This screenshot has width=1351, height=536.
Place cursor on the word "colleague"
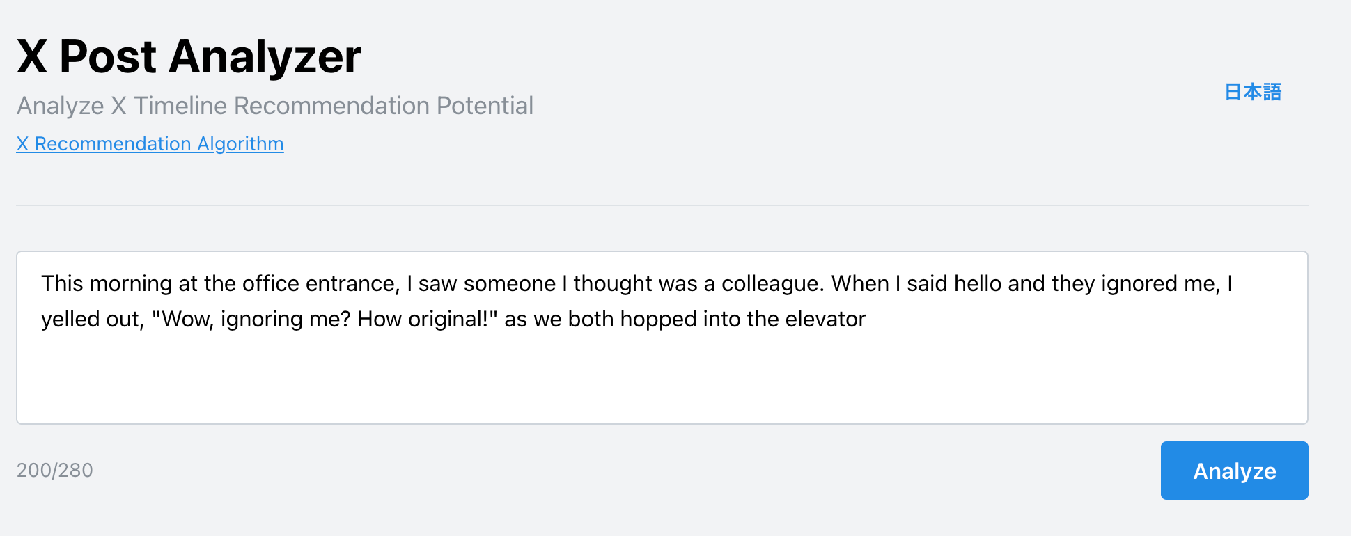pos(772,284)
